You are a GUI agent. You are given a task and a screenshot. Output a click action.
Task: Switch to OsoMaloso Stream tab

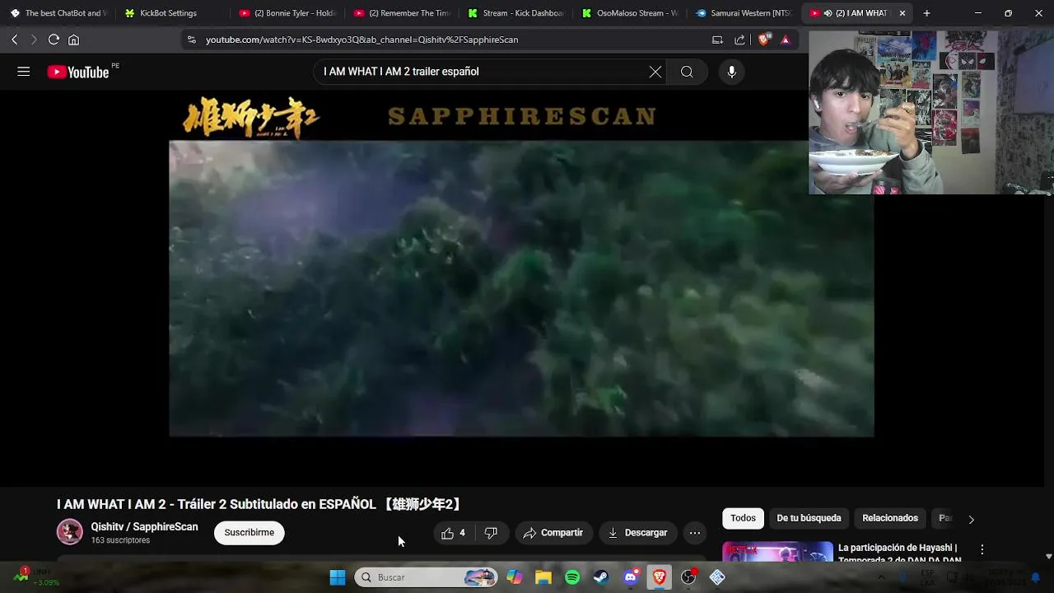[631, 13]
